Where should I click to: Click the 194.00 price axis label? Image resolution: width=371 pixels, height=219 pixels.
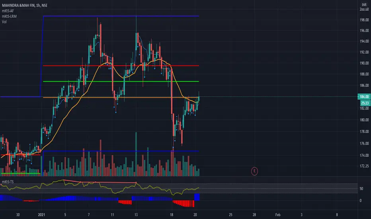click(364, 41)
